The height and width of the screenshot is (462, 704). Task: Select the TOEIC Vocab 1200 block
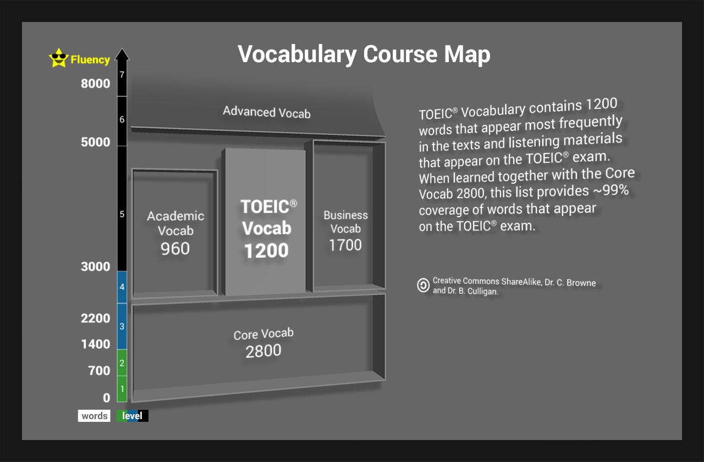tap(264, 222)
